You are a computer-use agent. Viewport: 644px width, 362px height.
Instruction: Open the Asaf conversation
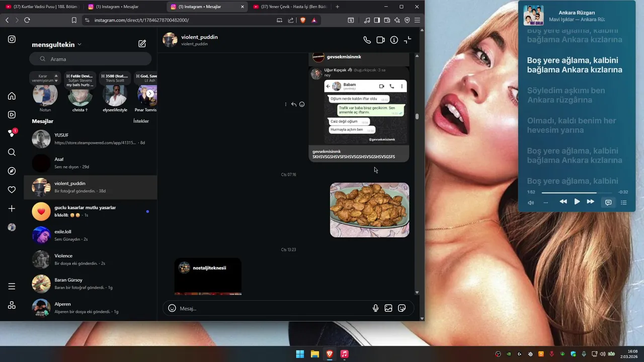click(91, 163)
